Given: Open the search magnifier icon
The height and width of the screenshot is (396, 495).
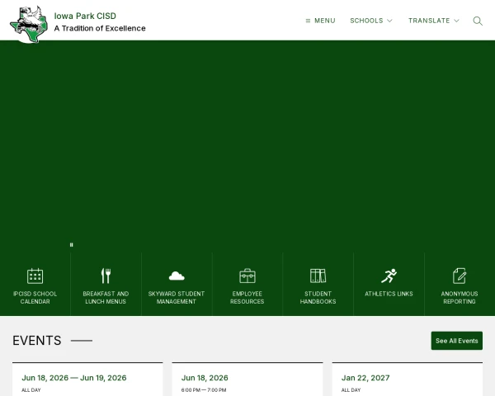Looking at the screenshot, I should 478,21.
